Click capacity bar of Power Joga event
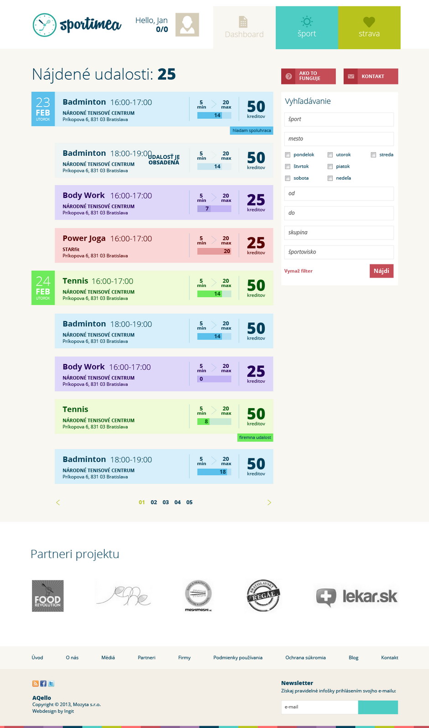Viewport: 429px width, 728px height. tap(214, 251)
